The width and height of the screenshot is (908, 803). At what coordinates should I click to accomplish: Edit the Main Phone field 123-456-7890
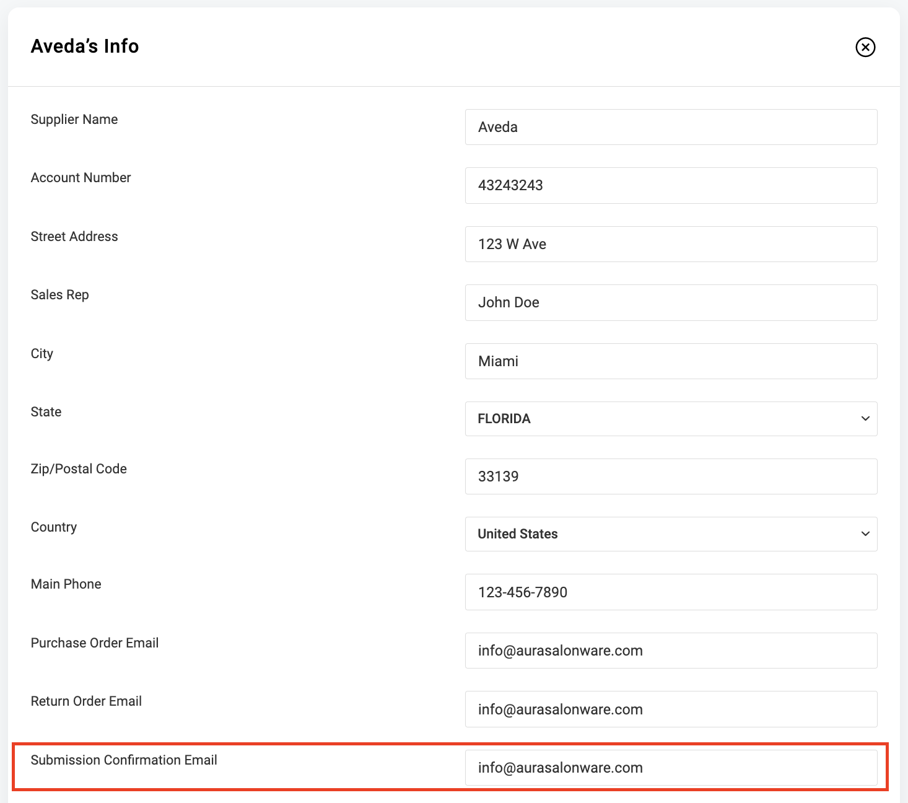tap(671, 592)
